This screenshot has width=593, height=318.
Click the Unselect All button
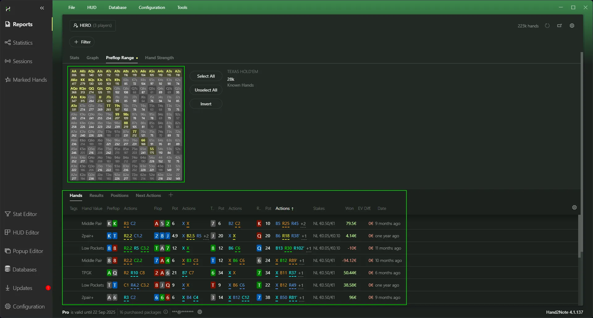tap(206, 90)
